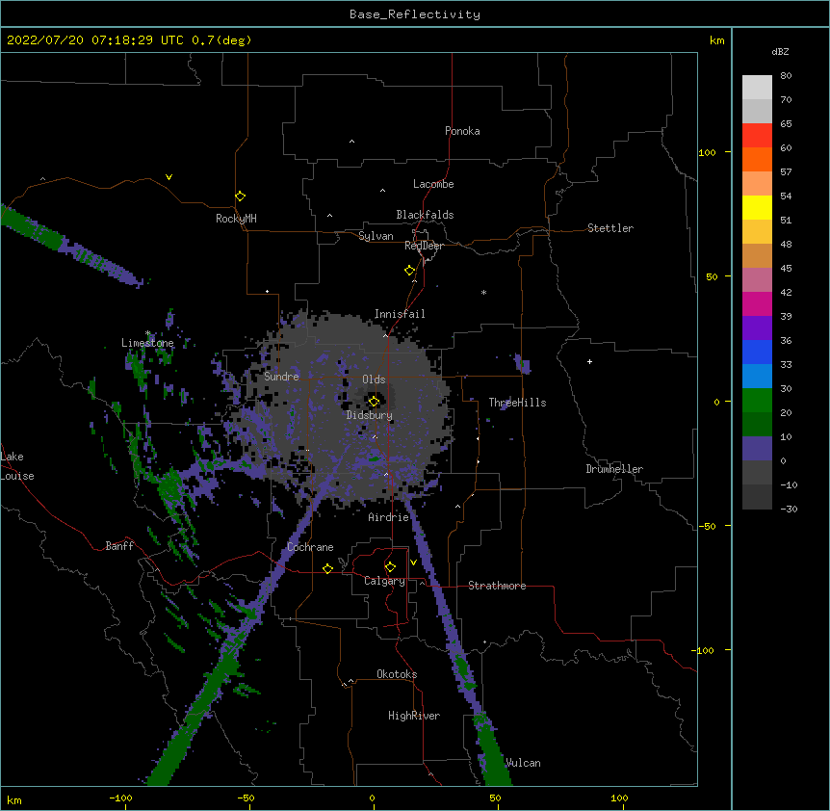
Task: Click the Calgary city label
Action: 385,581
